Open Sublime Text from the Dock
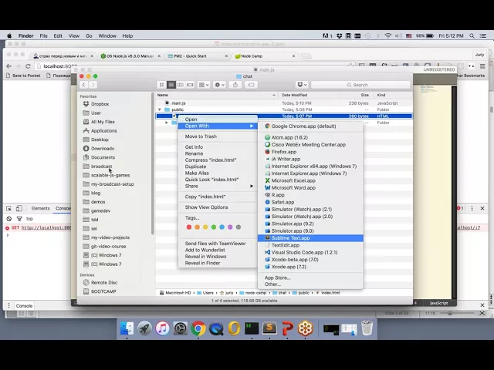 269,328
